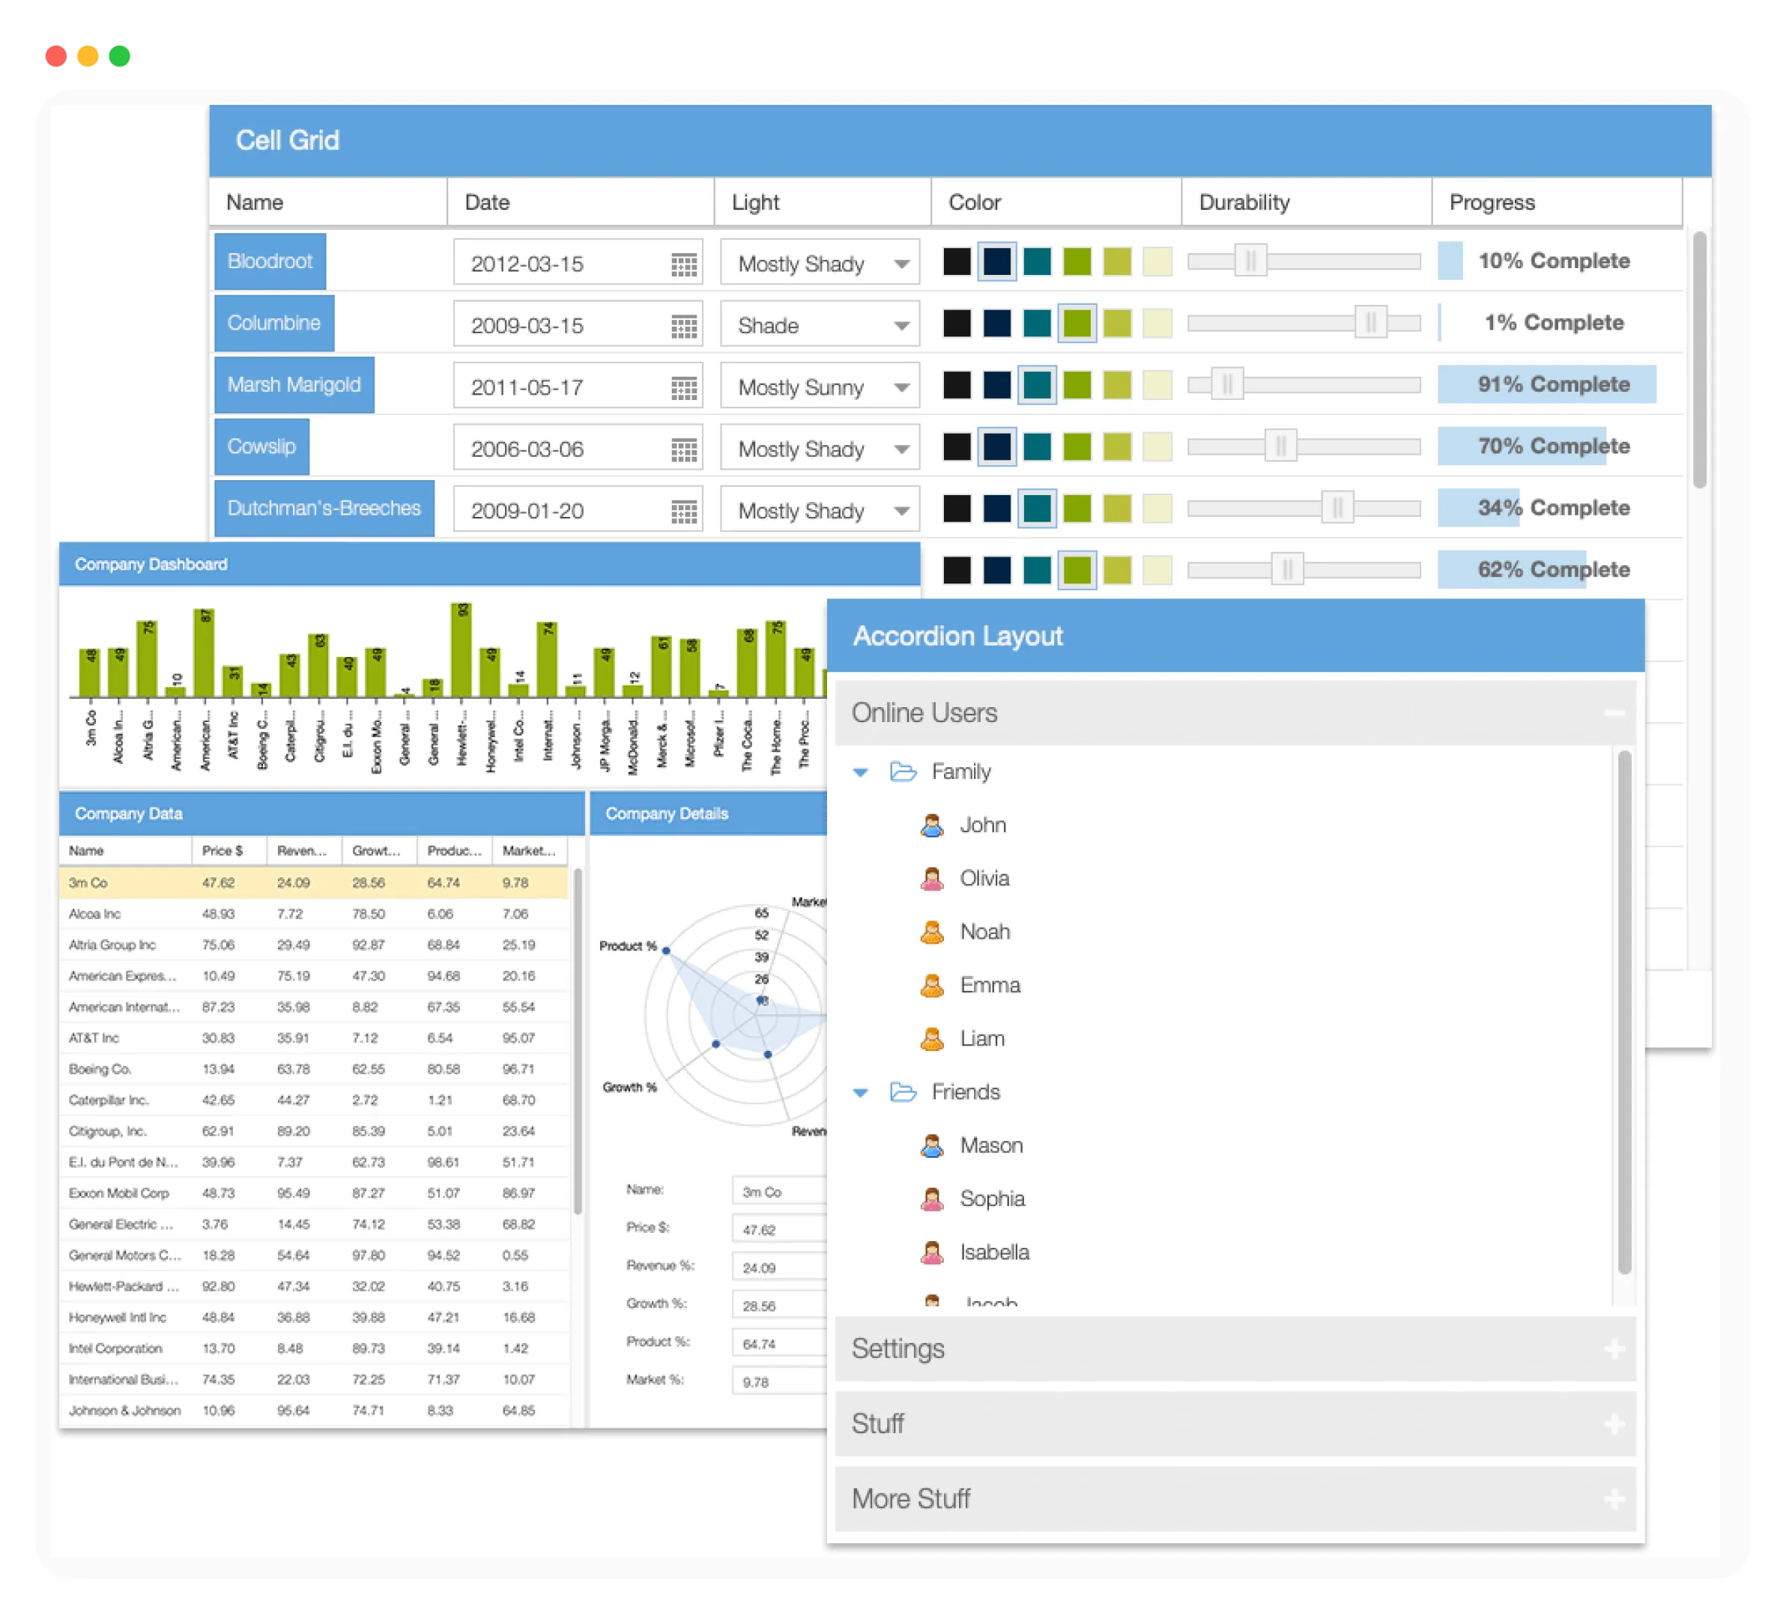Image resolution: width=1792 pixels, height=1603 pixels.
Task: Sort by Price $ column header
Action: (223, 850)
